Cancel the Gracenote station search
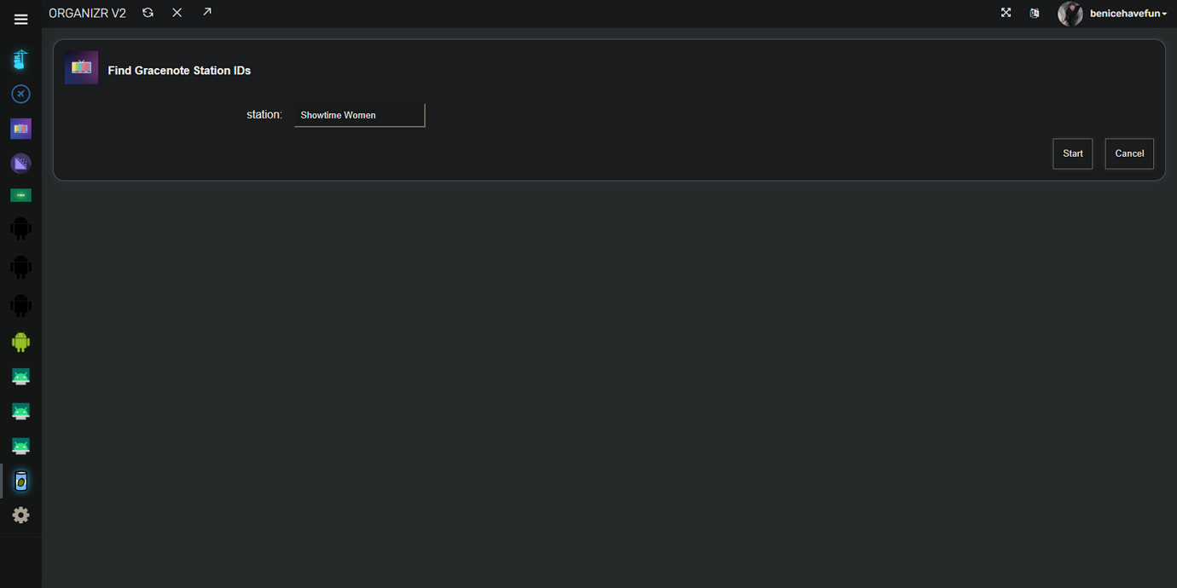1177x588 pixels. [x=1129, y=153]
